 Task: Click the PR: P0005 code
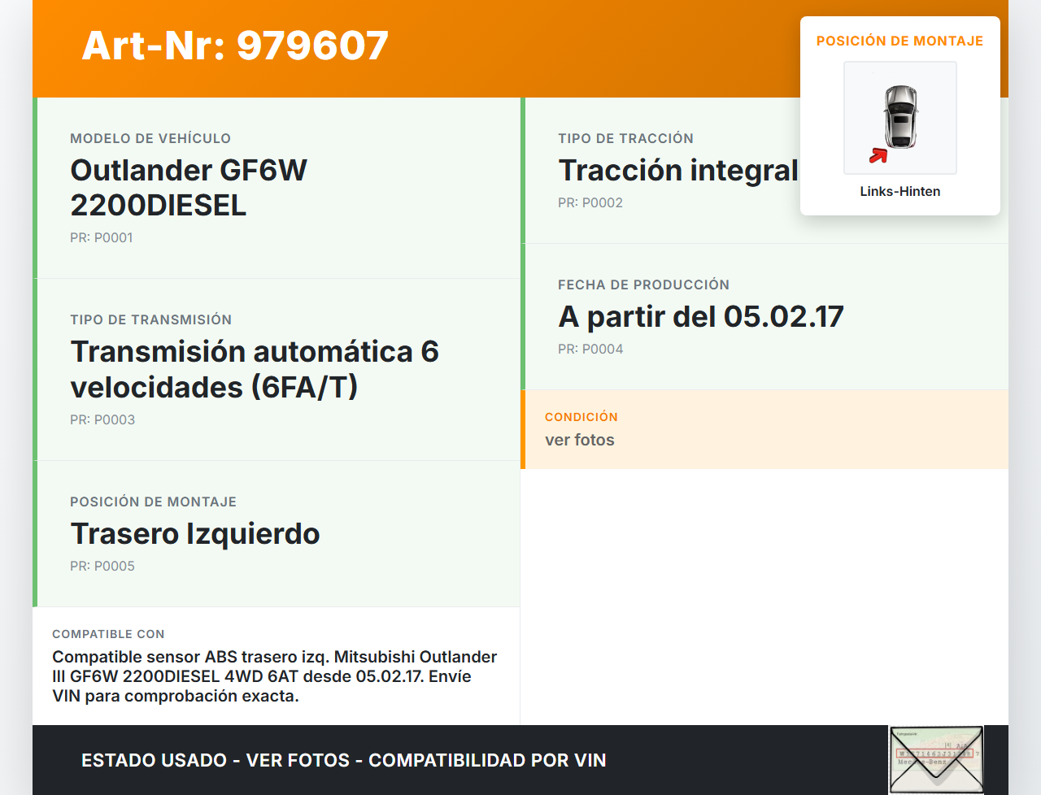click(102, 566)
